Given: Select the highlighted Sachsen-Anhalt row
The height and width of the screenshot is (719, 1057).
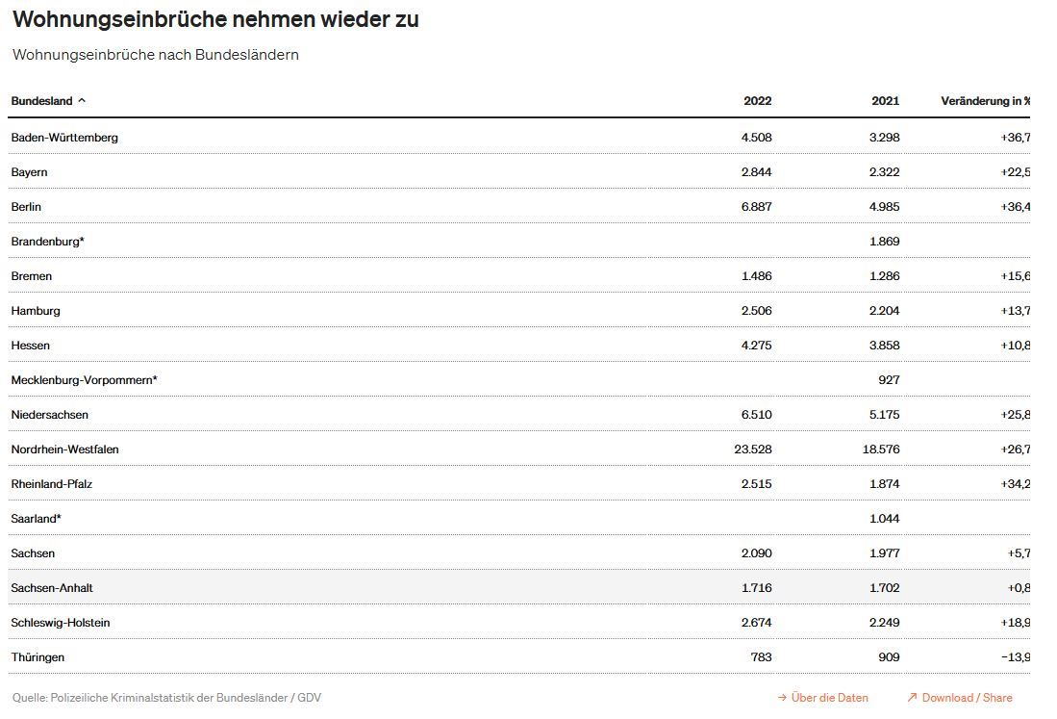Looking at the screenshot, I should [519, 587].
